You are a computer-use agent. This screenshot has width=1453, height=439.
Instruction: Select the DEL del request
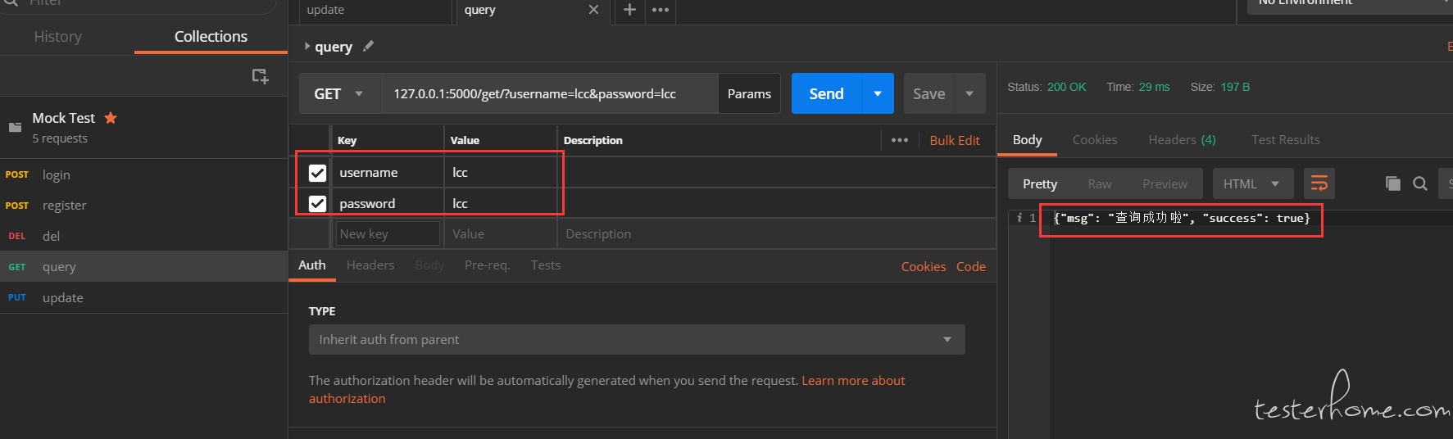[x=143, y=236]
